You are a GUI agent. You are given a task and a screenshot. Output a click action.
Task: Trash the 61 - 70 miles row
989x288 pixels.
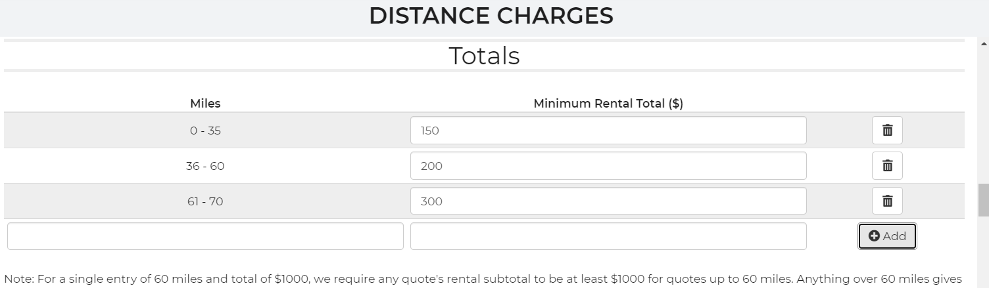(887, 201)
